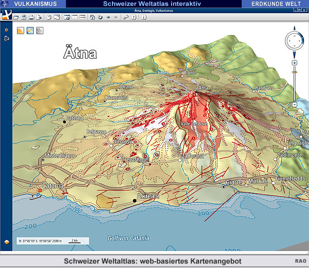
Task: Click the Export page-with-arrow icon
Action: (x=39, y=17)
